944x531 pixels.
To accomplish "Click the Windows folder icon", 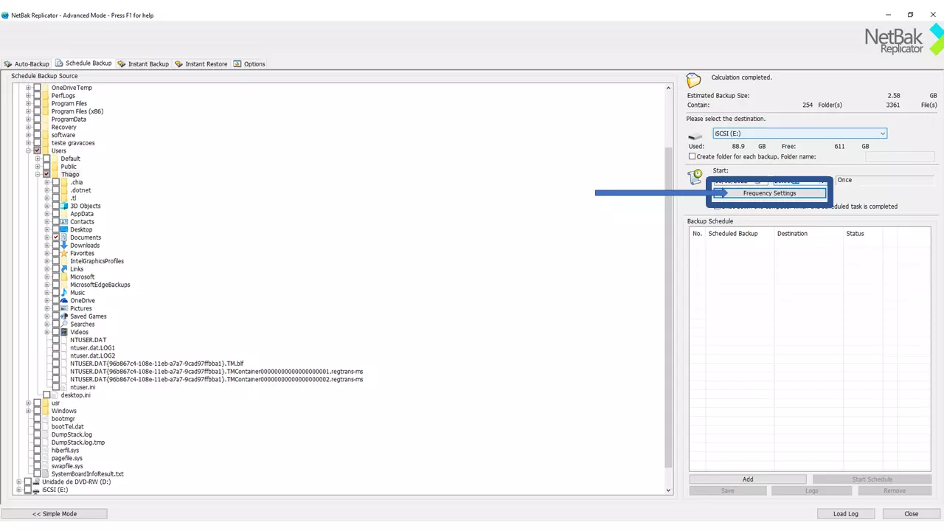I will [45, 411].
